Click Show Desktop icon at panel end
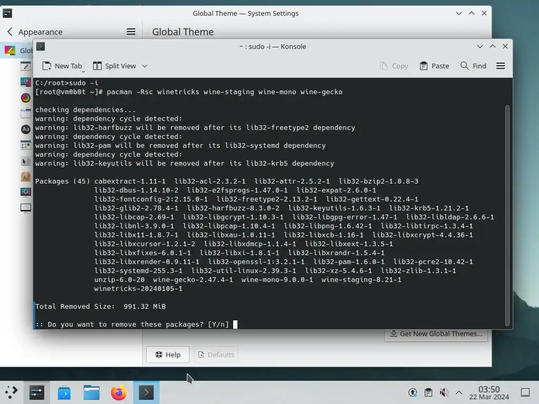539x404 pixels. (x=525, y=392)
